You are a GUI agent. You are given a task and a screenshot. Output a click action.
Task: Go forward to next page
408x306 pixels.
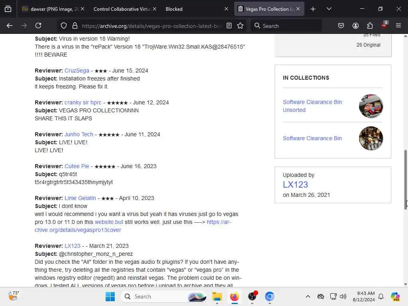click(24, 25)
